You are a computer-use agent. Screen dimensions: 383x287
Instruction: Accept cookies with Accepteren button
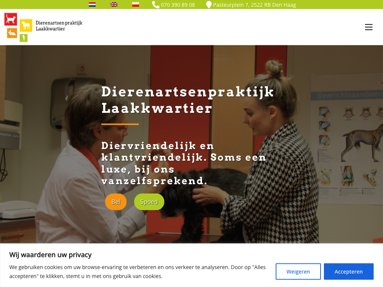[x=349, y=271]
